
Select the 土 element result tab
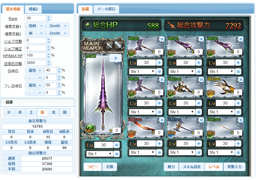coord(31,112)
